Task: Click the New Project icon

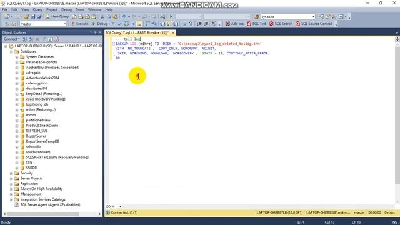Action: (x=7, y=17)
